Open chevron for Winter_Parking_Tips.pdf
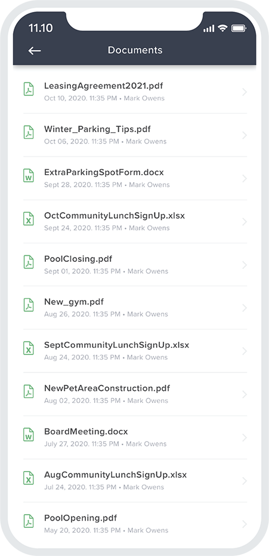Screen dimensions: 269x556 (244, 135)
